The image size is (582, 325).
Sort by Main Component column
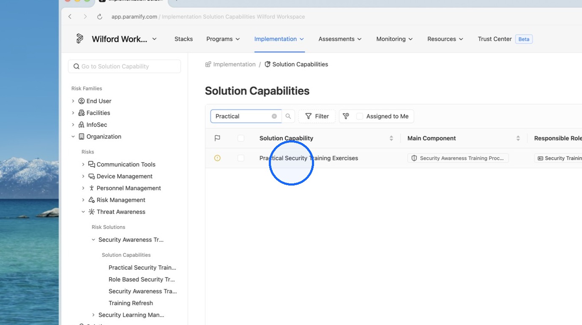tap(518, 138)
